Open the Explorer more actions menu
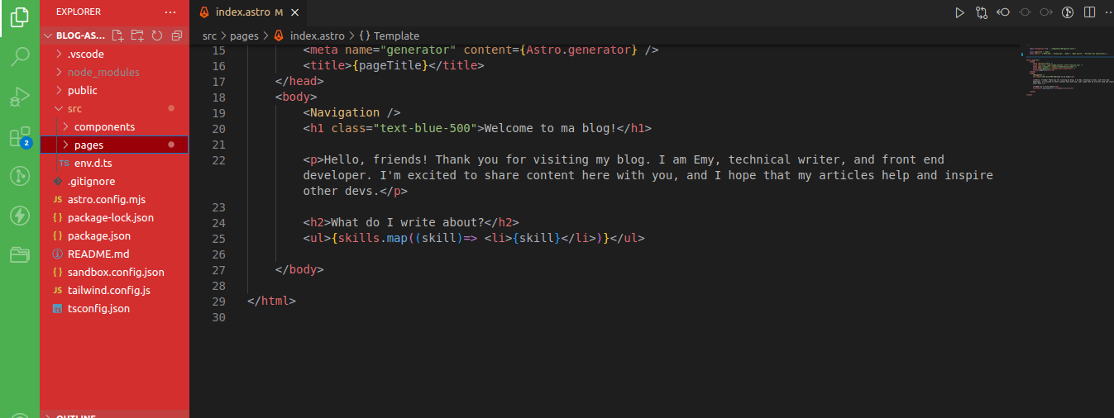Image resolution: width=1114 pixels, height=418 pixels. [170, 12]
